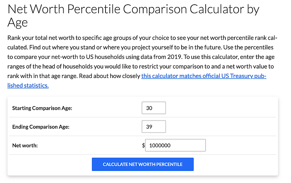The image size is (291, 183).
Task: Click the 'Net worth:' label
Action: (x=25, y=145)
